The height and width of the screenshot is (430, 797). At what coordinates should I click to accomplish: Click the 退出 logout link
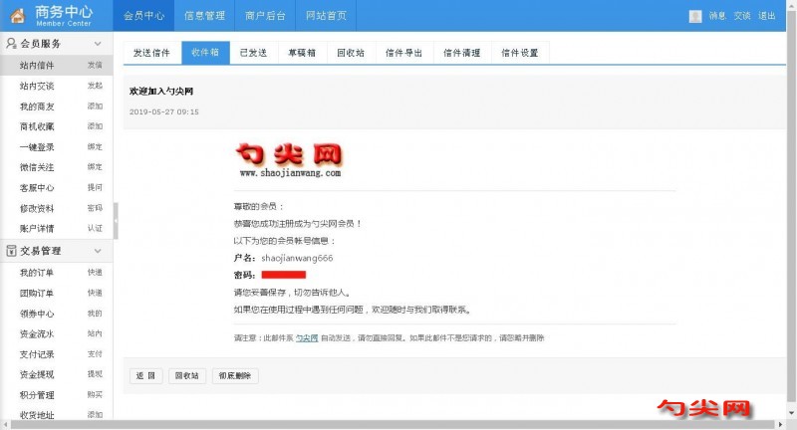point(766,16)
